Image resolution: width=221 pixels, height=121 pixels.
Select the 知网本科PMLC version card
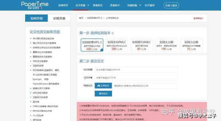click(117, 45)
